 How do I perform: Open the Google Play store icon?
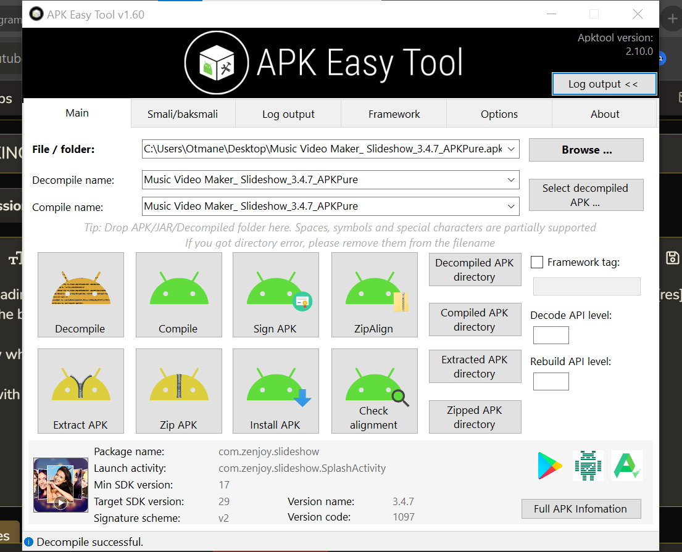click(549, 466)
